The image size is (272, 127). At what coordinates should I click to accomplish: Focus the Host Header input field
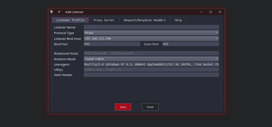click(151, 75)
